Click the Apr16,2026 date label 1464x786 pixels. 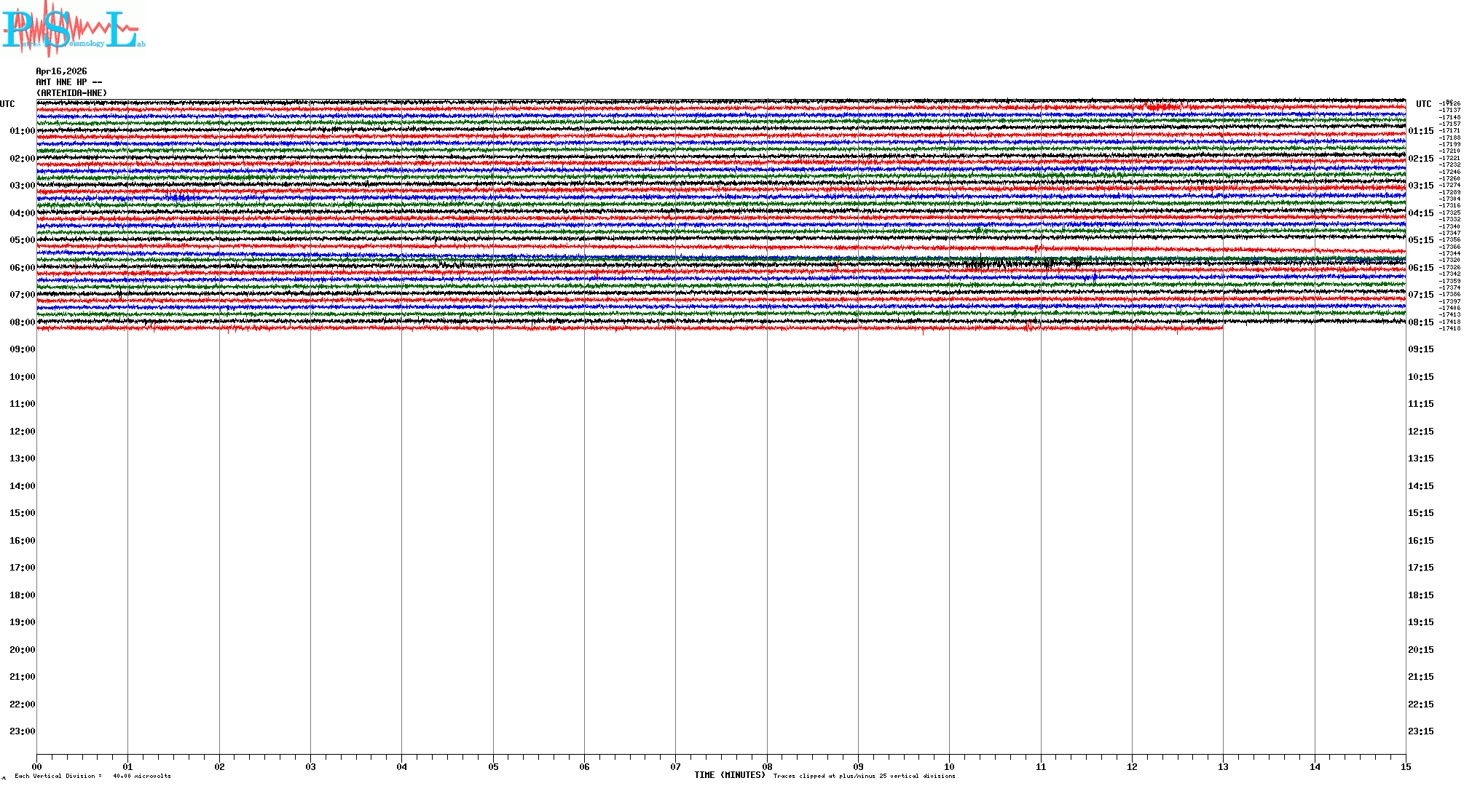(61, 71)
